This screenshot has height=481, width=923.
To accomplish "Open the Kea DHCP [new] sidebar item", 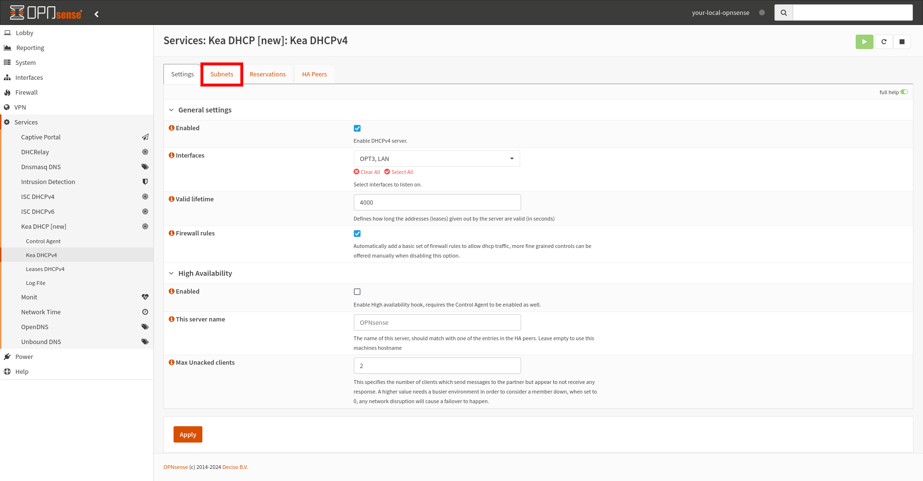I will [x=77, y=226].
